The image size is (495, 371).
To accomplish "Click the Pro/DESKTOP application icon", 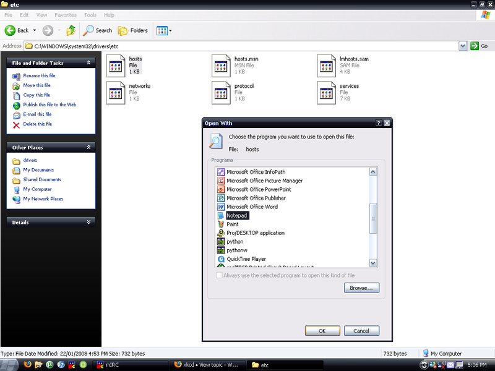I will 221,233.
